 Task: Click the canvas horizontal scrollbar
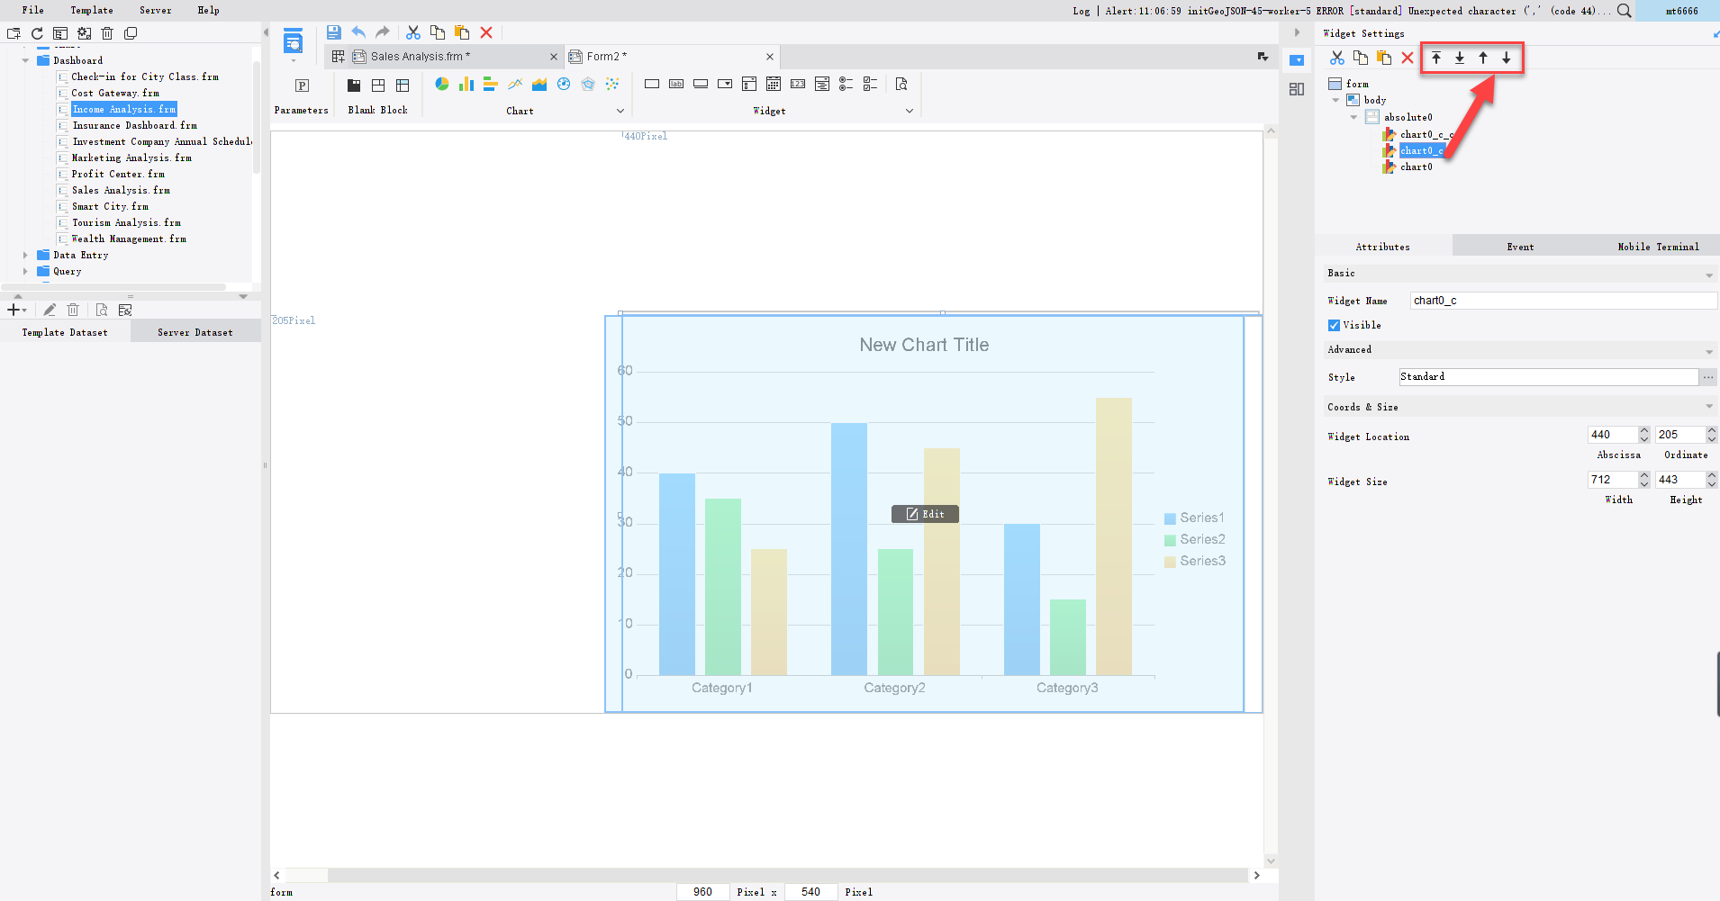coord(766,875)
